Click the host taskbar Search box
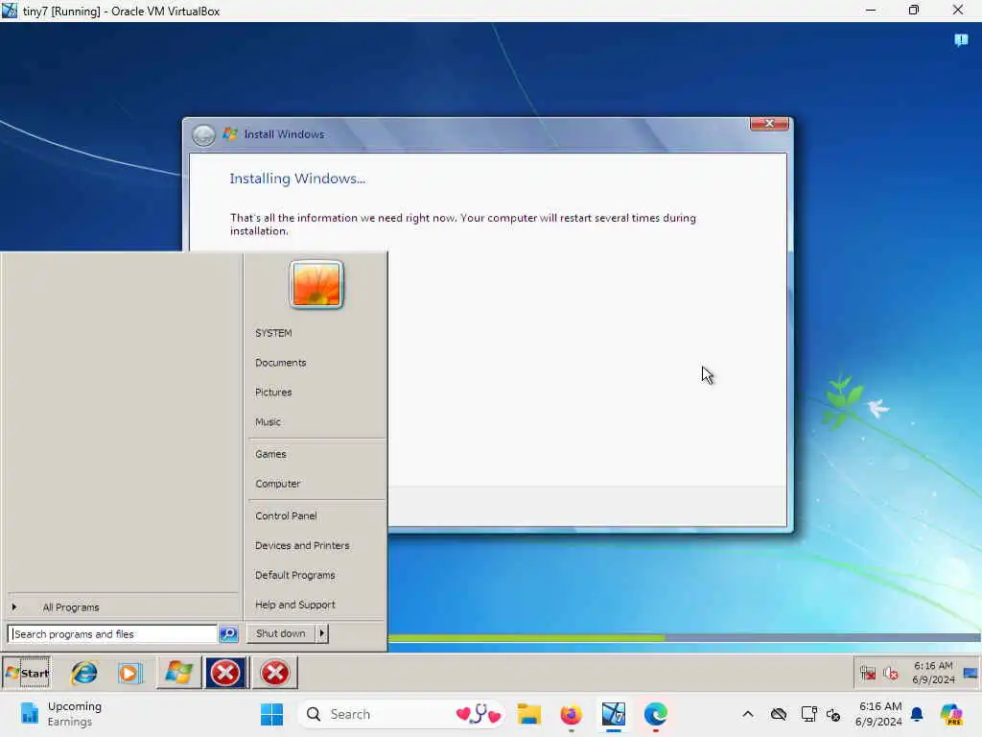The height and width of the screenshot is (737, 982). click(x=401, y=714)
